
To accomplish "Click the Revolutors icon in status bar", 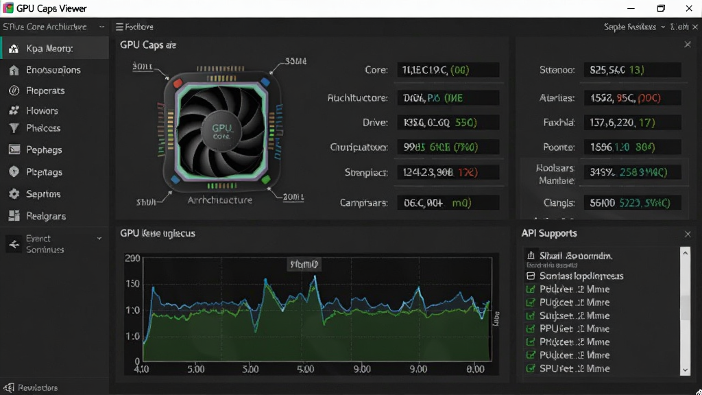I will [9, 387].
